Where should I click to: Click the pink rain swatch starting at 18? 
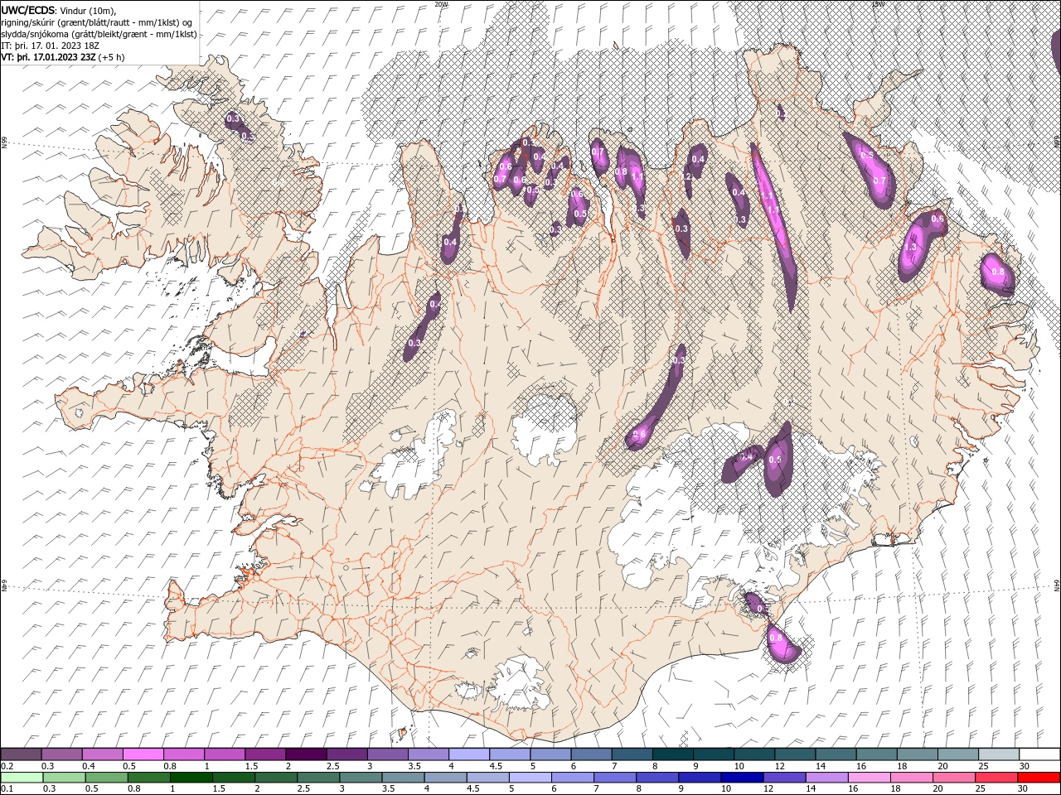tap(912, 778)
